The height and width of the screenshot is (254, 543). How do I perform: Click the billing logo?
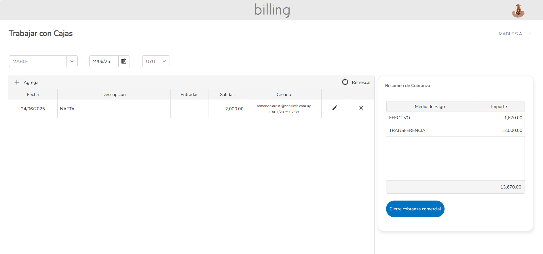coord(272,10)
